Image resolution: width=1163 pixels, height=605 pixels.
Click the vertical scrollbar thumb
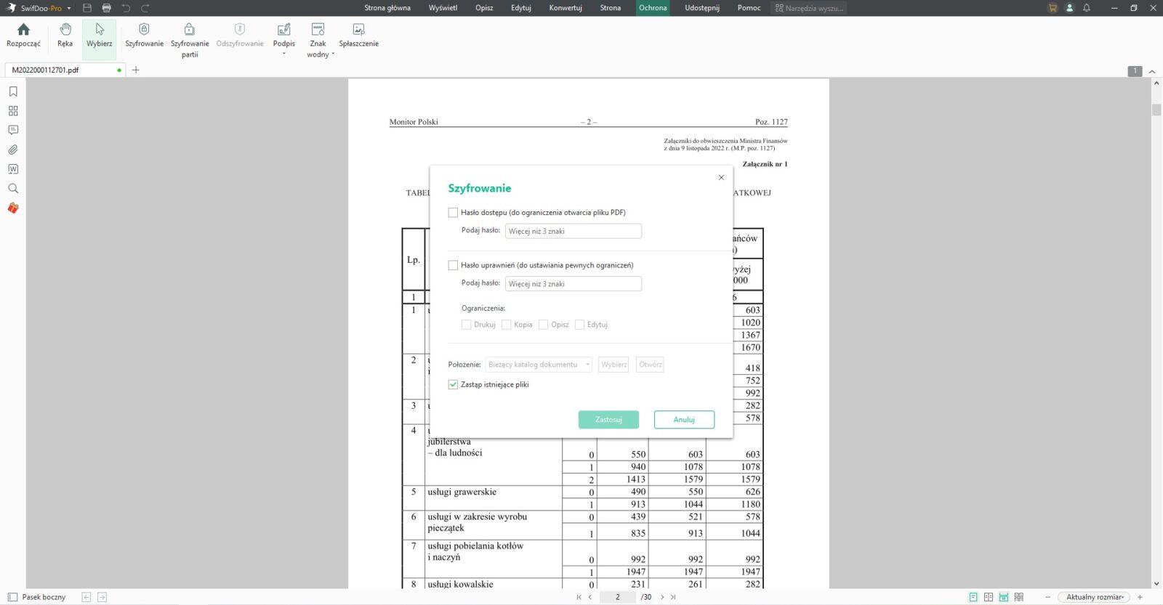point(1156,110)
